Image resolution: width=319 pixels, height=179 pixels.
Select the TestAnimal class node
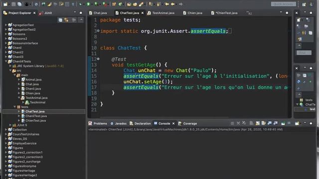pos(38,102)
